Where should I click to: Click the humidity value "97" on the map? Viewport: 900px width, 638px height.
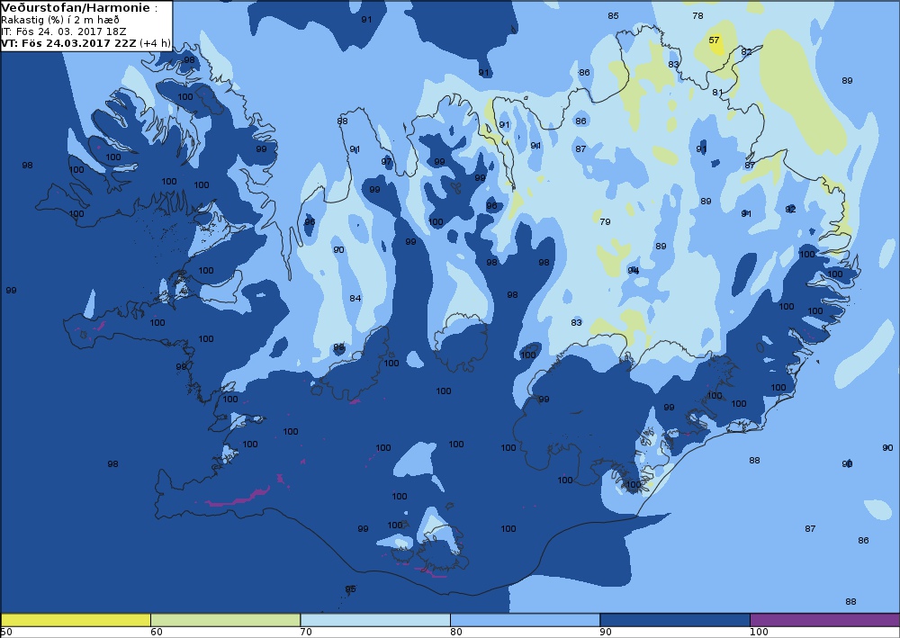click(387, 162)
